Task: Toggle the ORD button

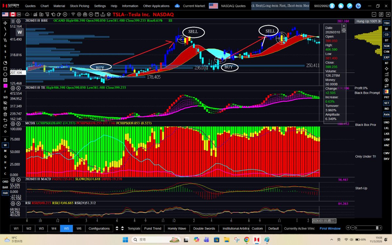Action: click(x=5, y=182)
